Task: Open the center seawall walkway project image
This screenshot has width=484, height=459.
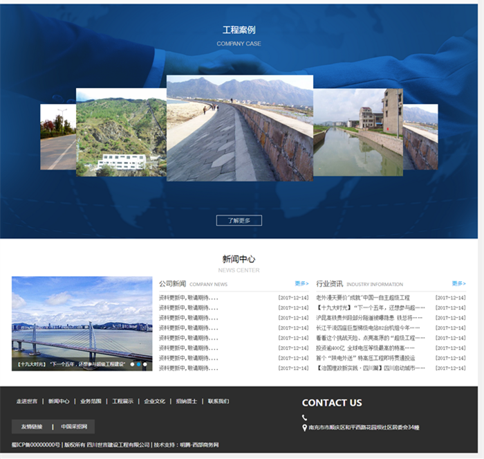Action: 239,128
